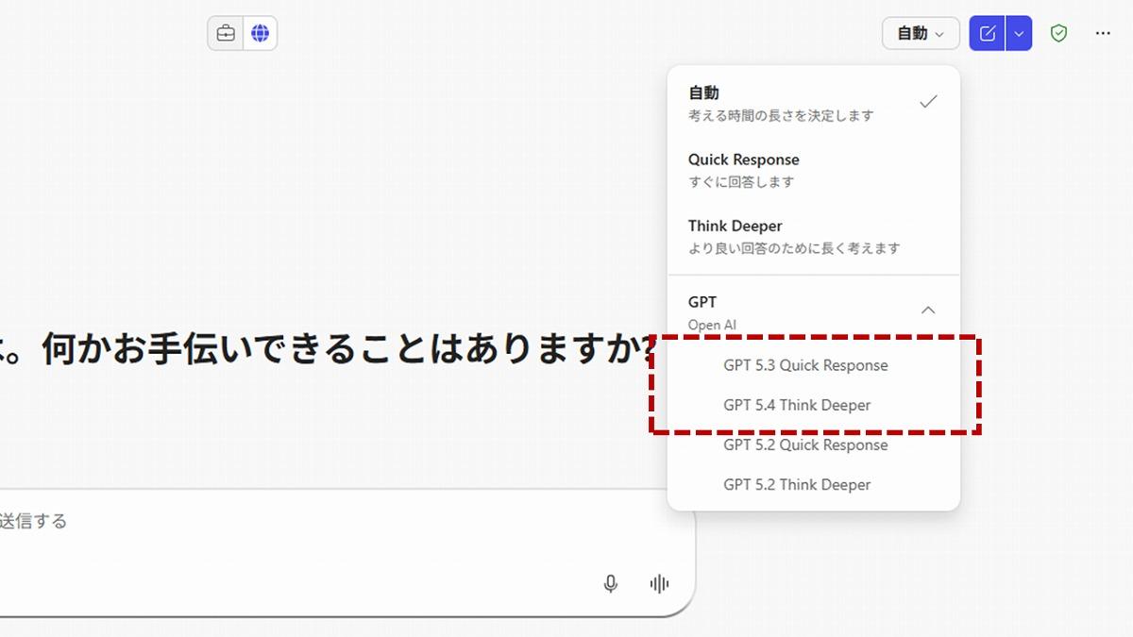Open the green shield protection icon
Screen dimensions: 1133x637
(x=1059, y=34)
